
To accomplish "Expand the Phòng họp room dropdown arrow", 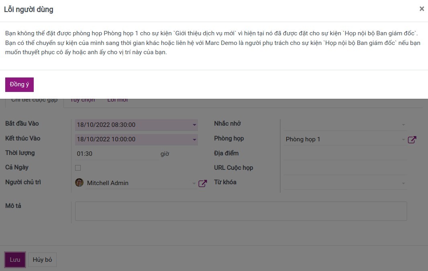I will [x=403, y=140].
